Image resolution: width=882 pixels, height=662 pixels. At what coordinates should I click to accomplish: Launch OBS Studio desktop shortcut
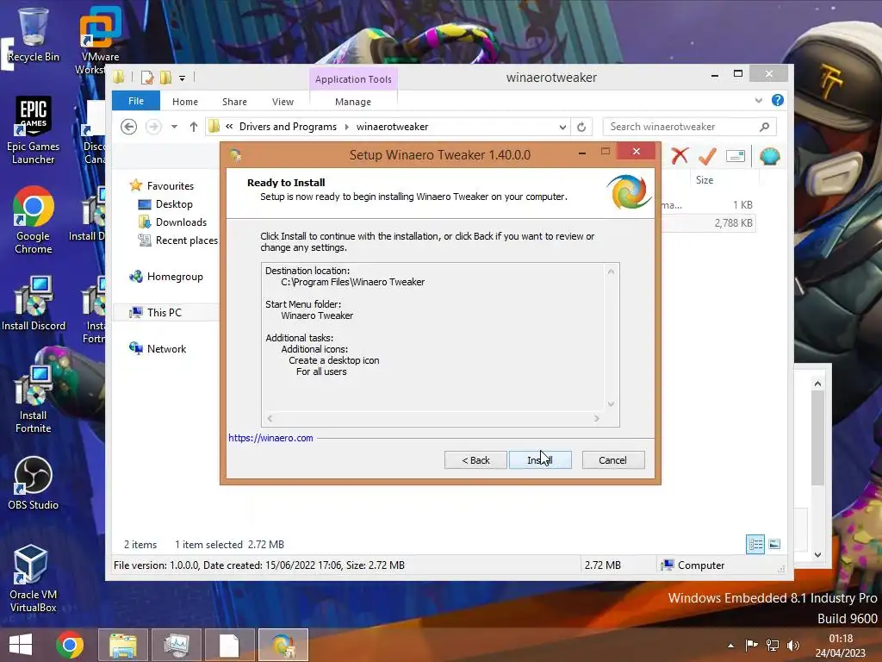pyautogui.click(x=34, y=483)
